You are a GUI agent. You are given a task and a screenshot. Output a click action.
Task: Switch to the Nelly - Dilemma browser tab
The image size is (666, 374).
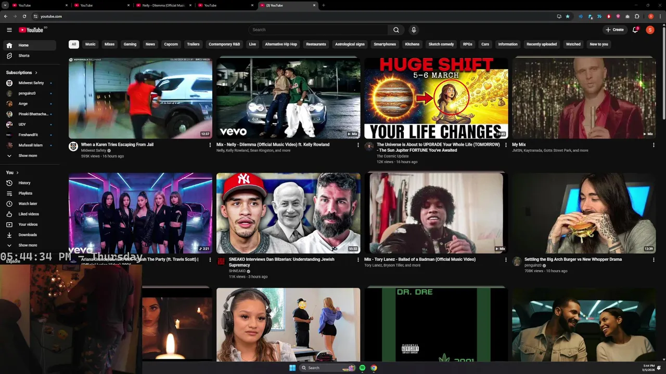click(163, 5)
